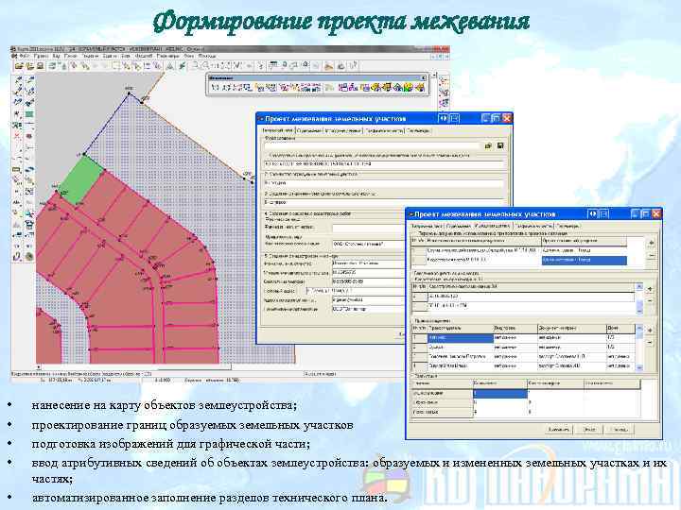This screenshot has width=681, height=510.
Task: Add a row to the cadastral numbers table
Action: tap(650, 289)
